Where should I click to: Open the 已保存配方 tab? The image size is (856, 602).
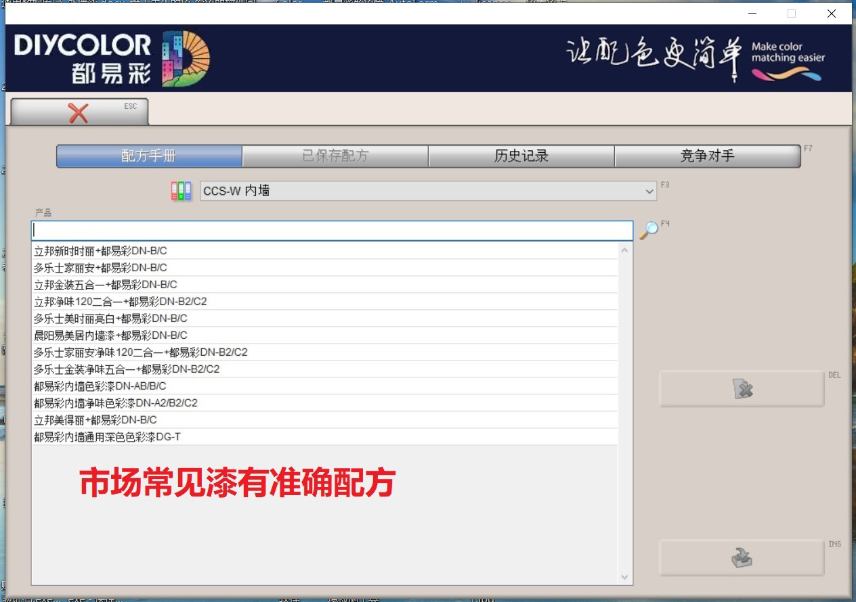(x=335, y=156)
